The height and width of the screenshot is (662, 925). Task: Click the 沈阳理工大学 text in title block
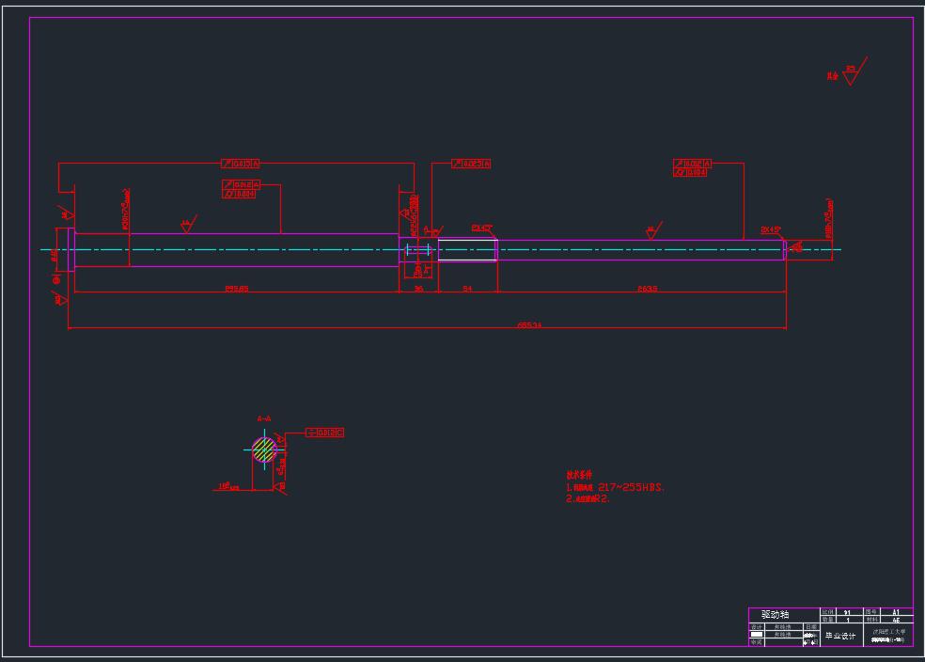click(x=888, y=632)
